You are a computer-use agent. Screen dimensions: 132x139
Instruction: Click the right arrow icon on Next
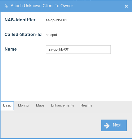pyautogui.click(x=107, y=126)
